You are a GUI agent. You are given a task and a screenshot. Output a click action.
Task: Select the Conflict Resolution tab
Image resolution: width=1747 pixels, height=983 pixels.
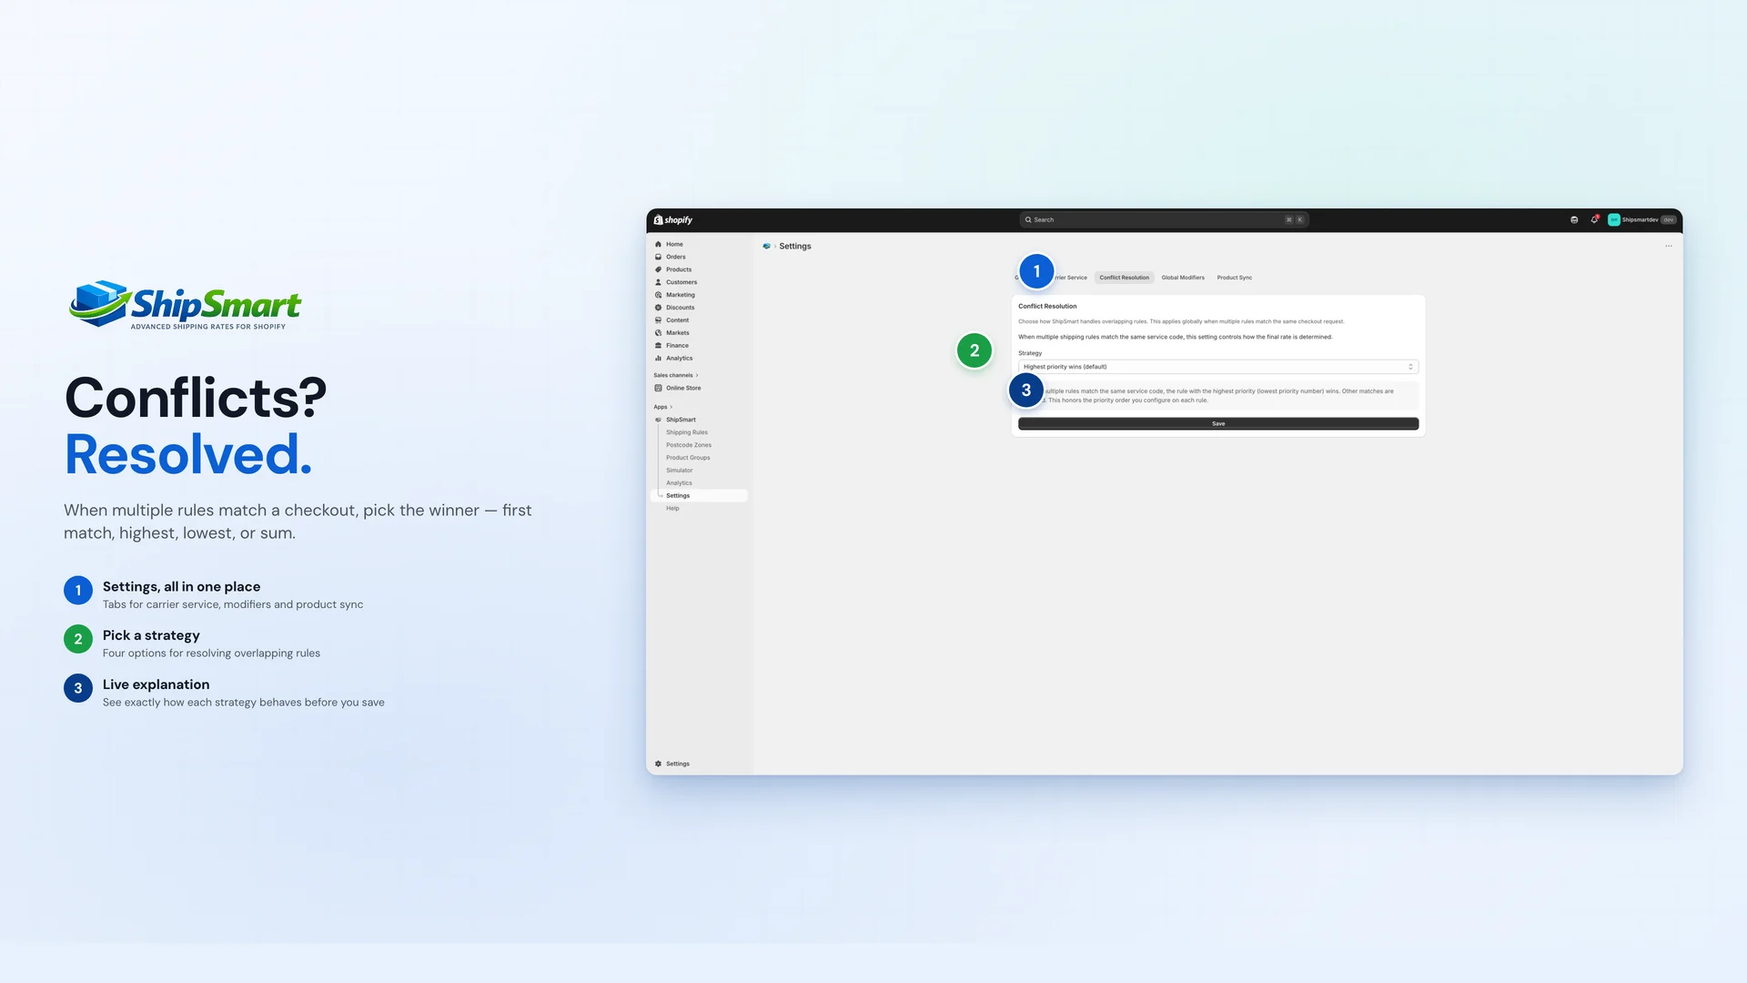[x=1124, y=278]
